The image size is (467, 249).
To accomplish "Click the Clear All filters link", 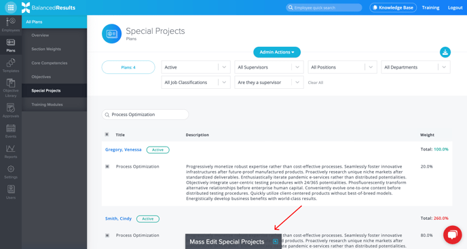I will (x=316, y=83).
